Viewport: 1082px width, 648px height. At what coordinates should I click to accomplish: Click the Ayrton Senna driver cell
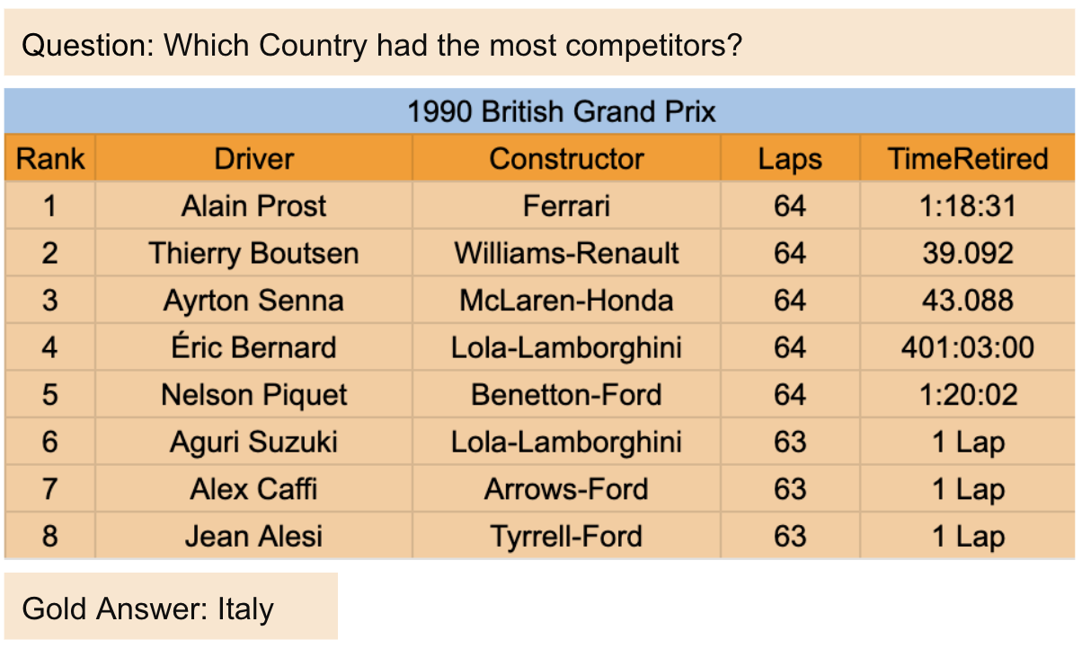pyautogui.click(x=253, y=301)
